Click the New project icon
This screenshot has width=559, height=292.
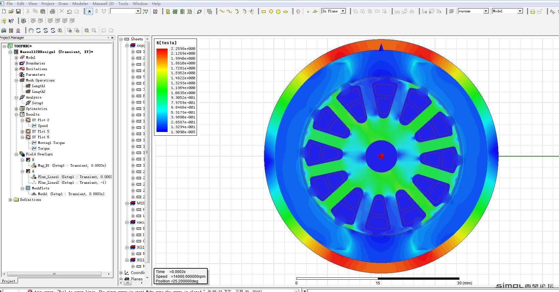pos(4,11)
